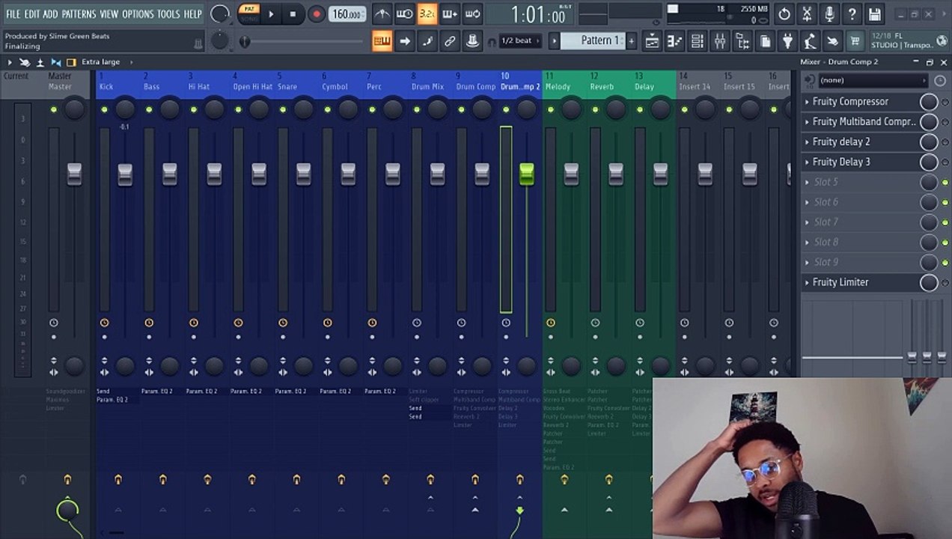The image size is (952, 539).
Task: Click the Snare track volume fader
Action: tap(303, 174)
